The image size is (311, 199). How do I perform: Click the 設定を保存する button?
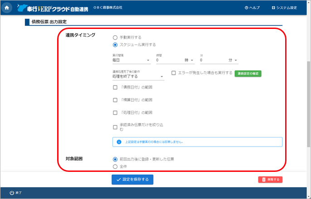(132, 180)
